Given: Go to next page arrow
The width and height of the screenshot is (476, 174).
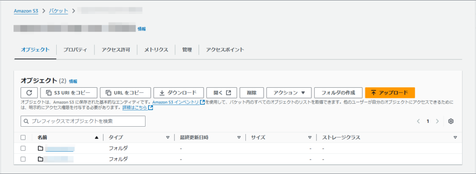Looking at the screenshot, I should point(437,121).
